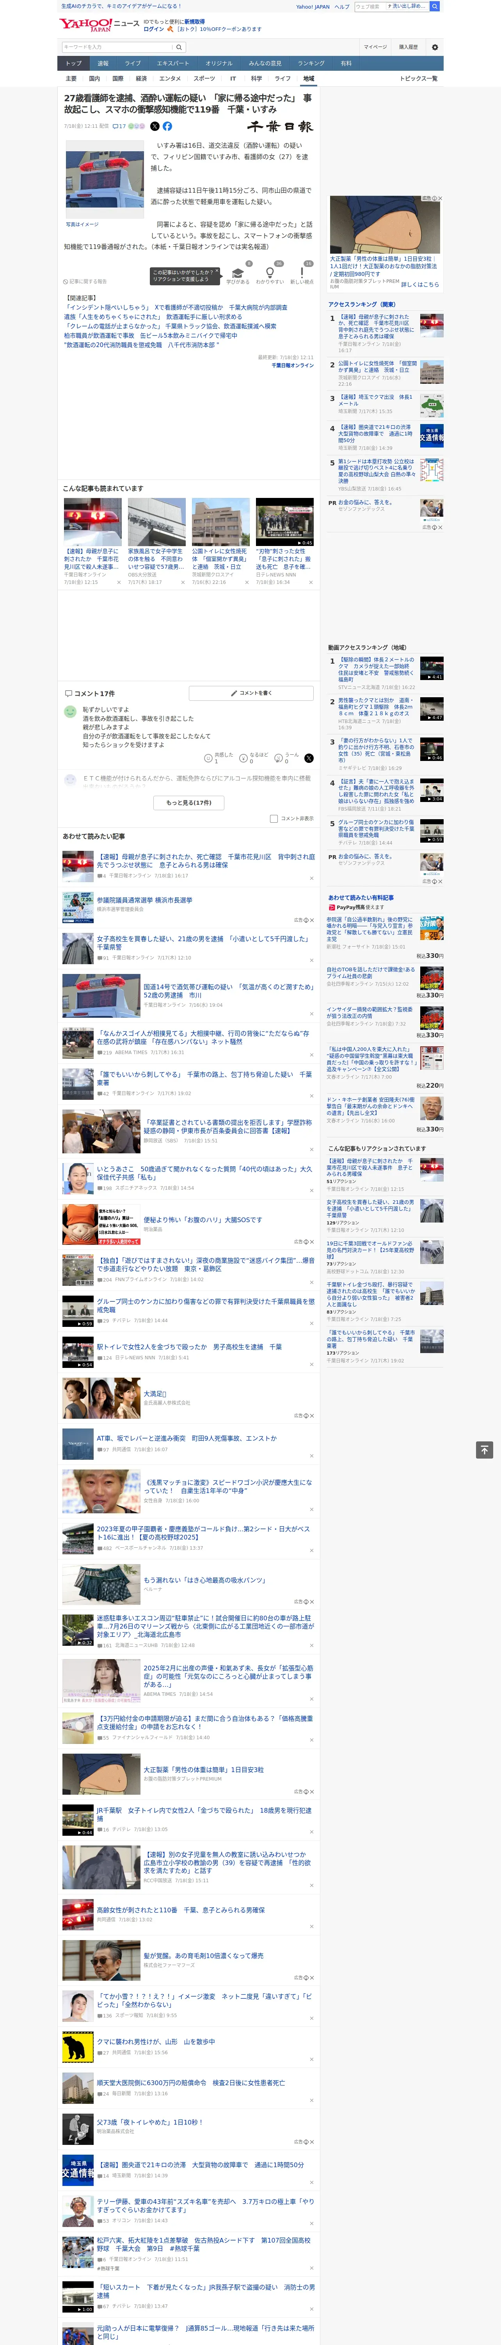Click the ログイン link
Viewport: 501px width, 2345px height.
point(154,29)
